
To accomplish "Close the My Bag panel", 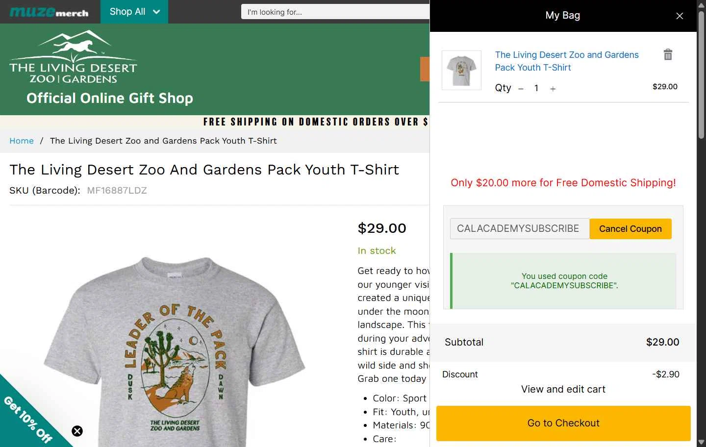I will point(680,16).
